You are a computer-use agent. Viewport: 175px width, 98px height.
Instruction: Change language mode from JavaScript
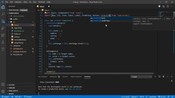pos(153,97)
